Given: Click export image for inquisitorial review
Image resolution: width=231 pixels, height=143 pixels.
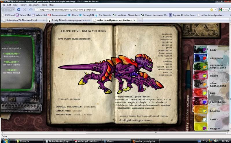Looking at the screenshot, I should point(144,116).
